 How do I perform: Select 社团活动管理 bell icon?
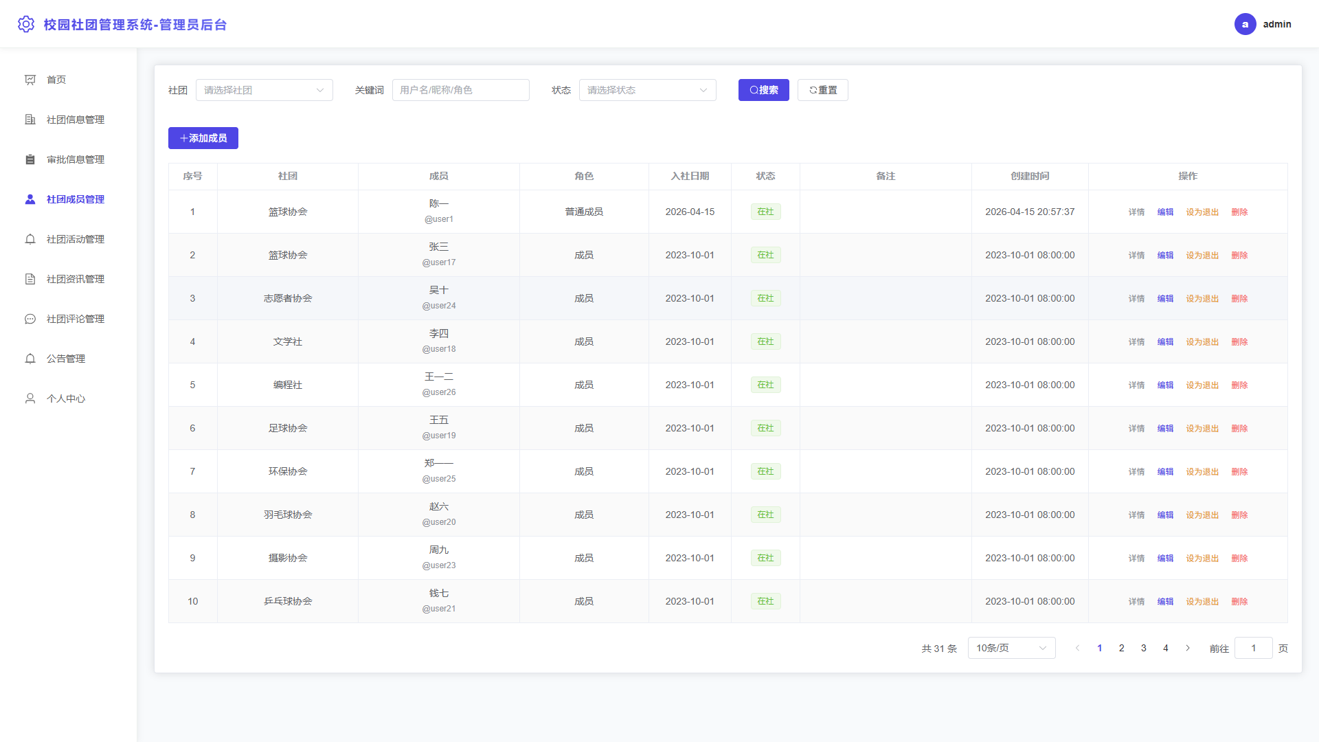pos(30,239)
